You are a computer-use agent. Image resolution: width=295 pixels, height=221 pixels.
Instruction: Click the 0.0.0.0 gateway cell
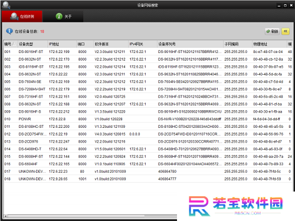click(135, 134)
